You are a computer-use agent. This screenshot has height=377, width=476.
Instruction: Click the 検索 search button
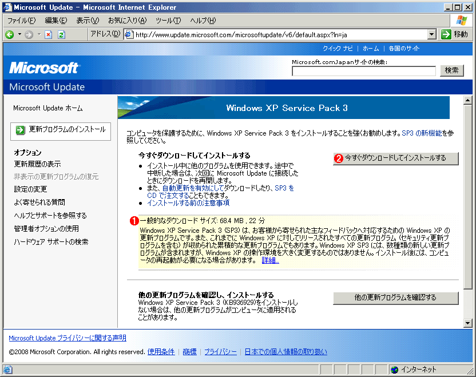(452, 70)
